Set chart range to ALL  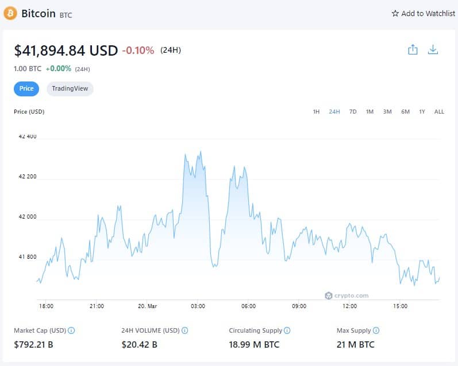point(439,112)
